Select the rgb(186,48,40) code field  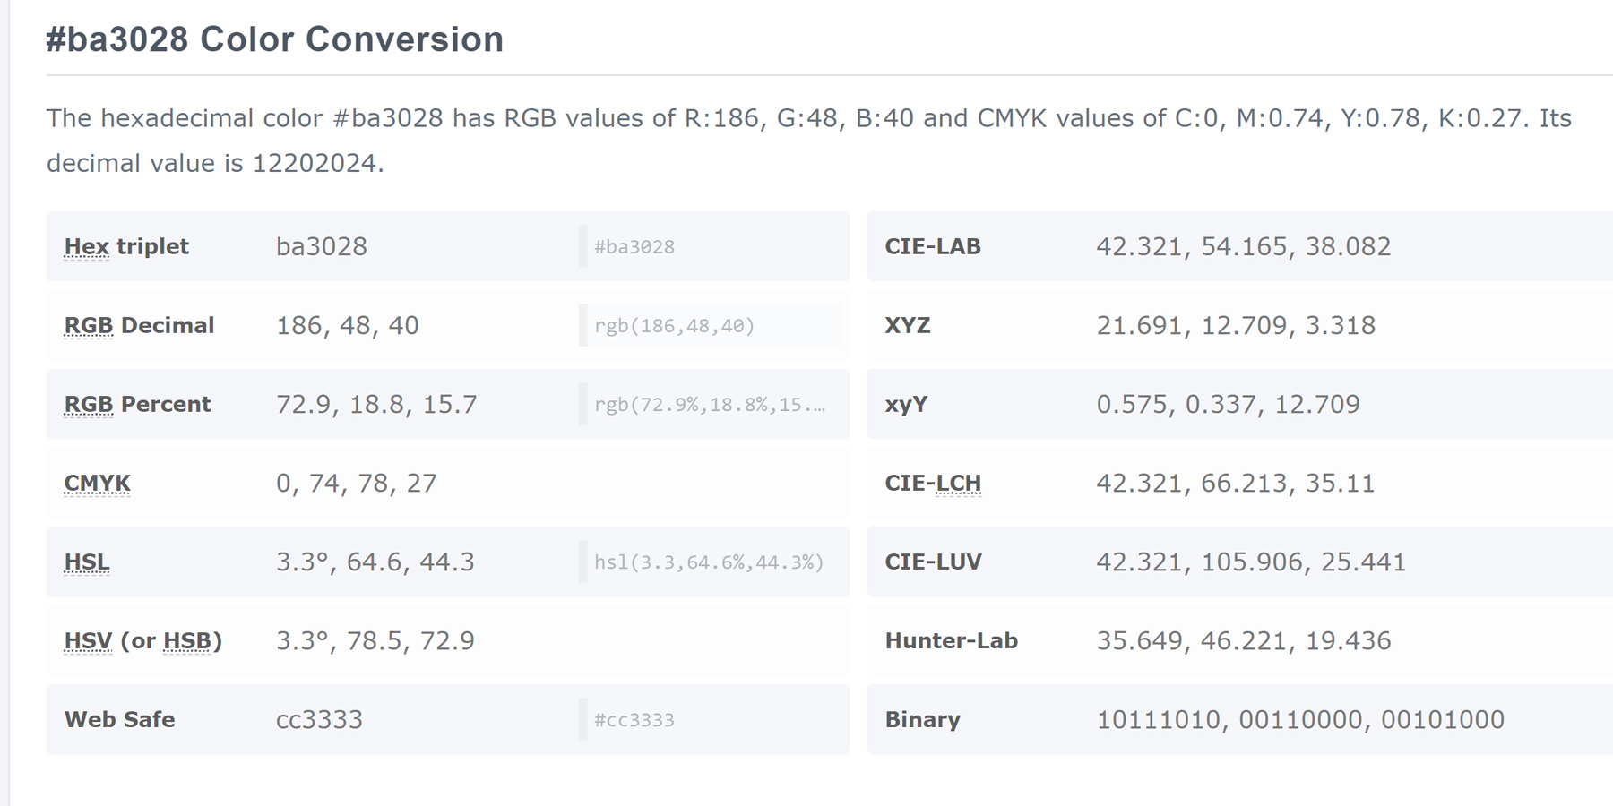712,325
